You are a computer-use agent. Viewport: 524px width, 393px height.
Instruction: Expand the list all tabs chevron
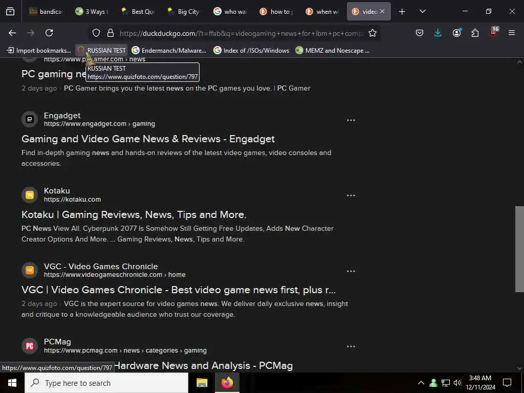coord(422,12)
